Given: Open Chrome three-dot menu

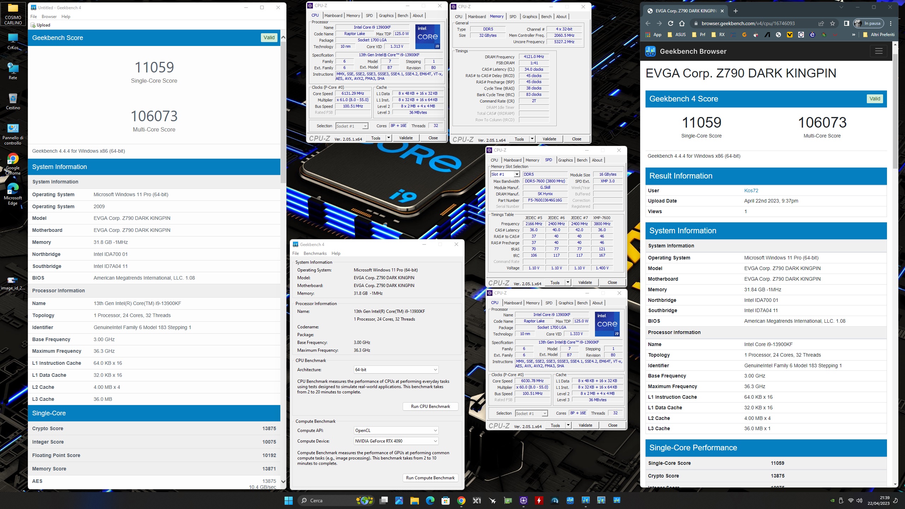Looking at the screenshot, I should point(891,23).
